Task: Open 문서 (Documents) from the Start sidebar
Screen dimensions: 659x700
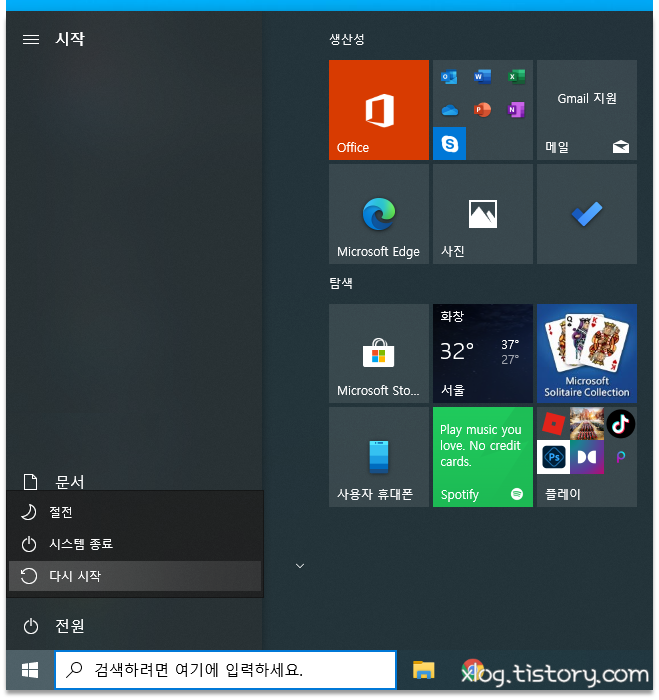Action: coord(54,482)
